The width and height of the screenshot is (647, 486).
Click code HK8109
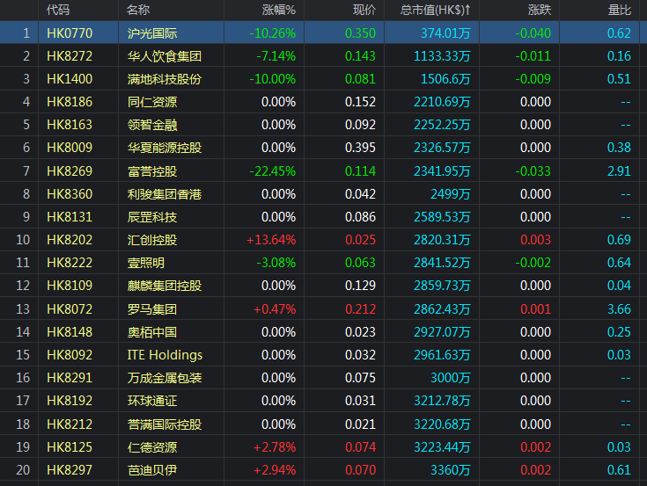(70, 286)
